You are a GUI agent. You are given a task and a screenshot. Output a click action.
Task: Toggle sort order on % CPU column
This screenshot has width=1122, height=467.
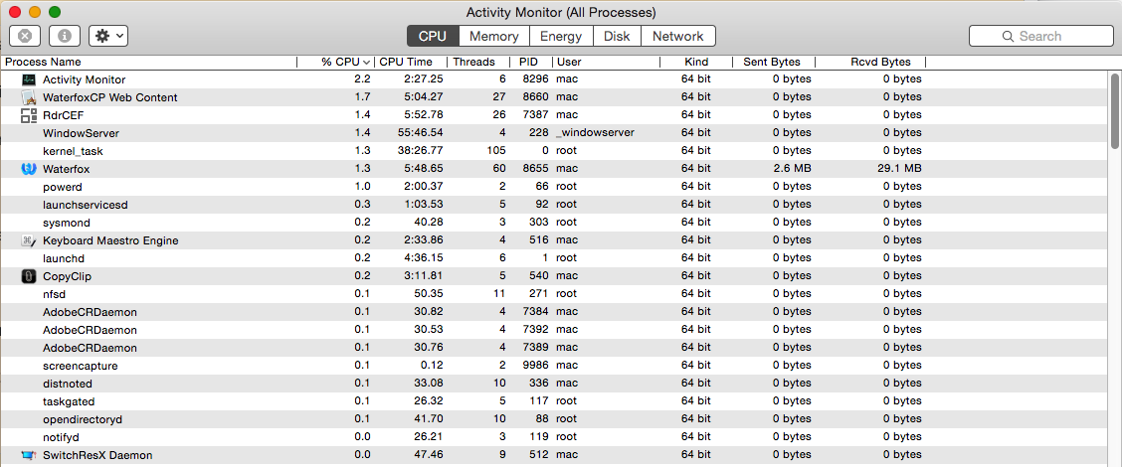click(x=335, y=63)
